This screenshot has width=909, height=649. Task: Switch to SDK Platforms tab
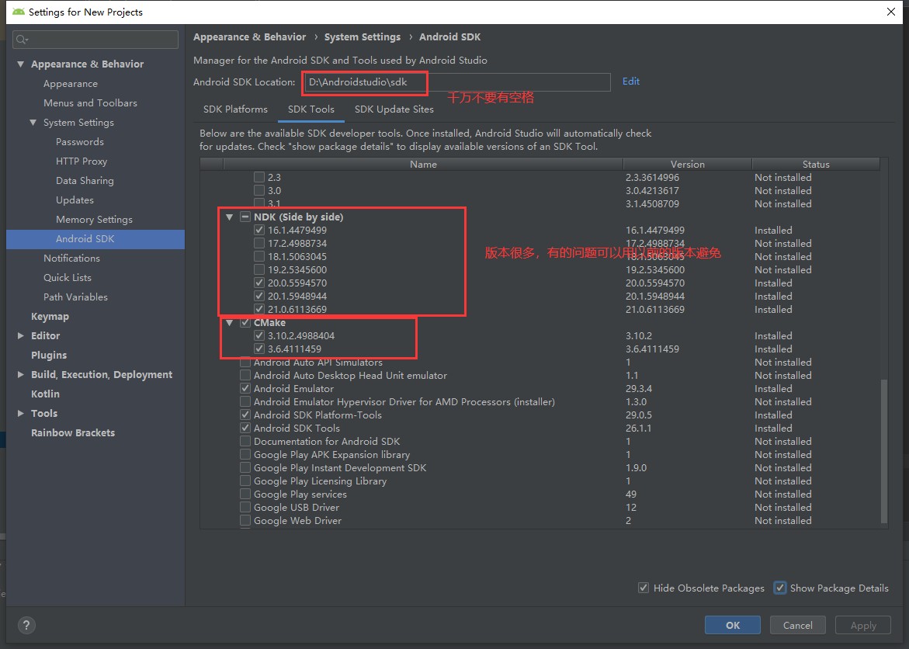click(x=235, y=109)
